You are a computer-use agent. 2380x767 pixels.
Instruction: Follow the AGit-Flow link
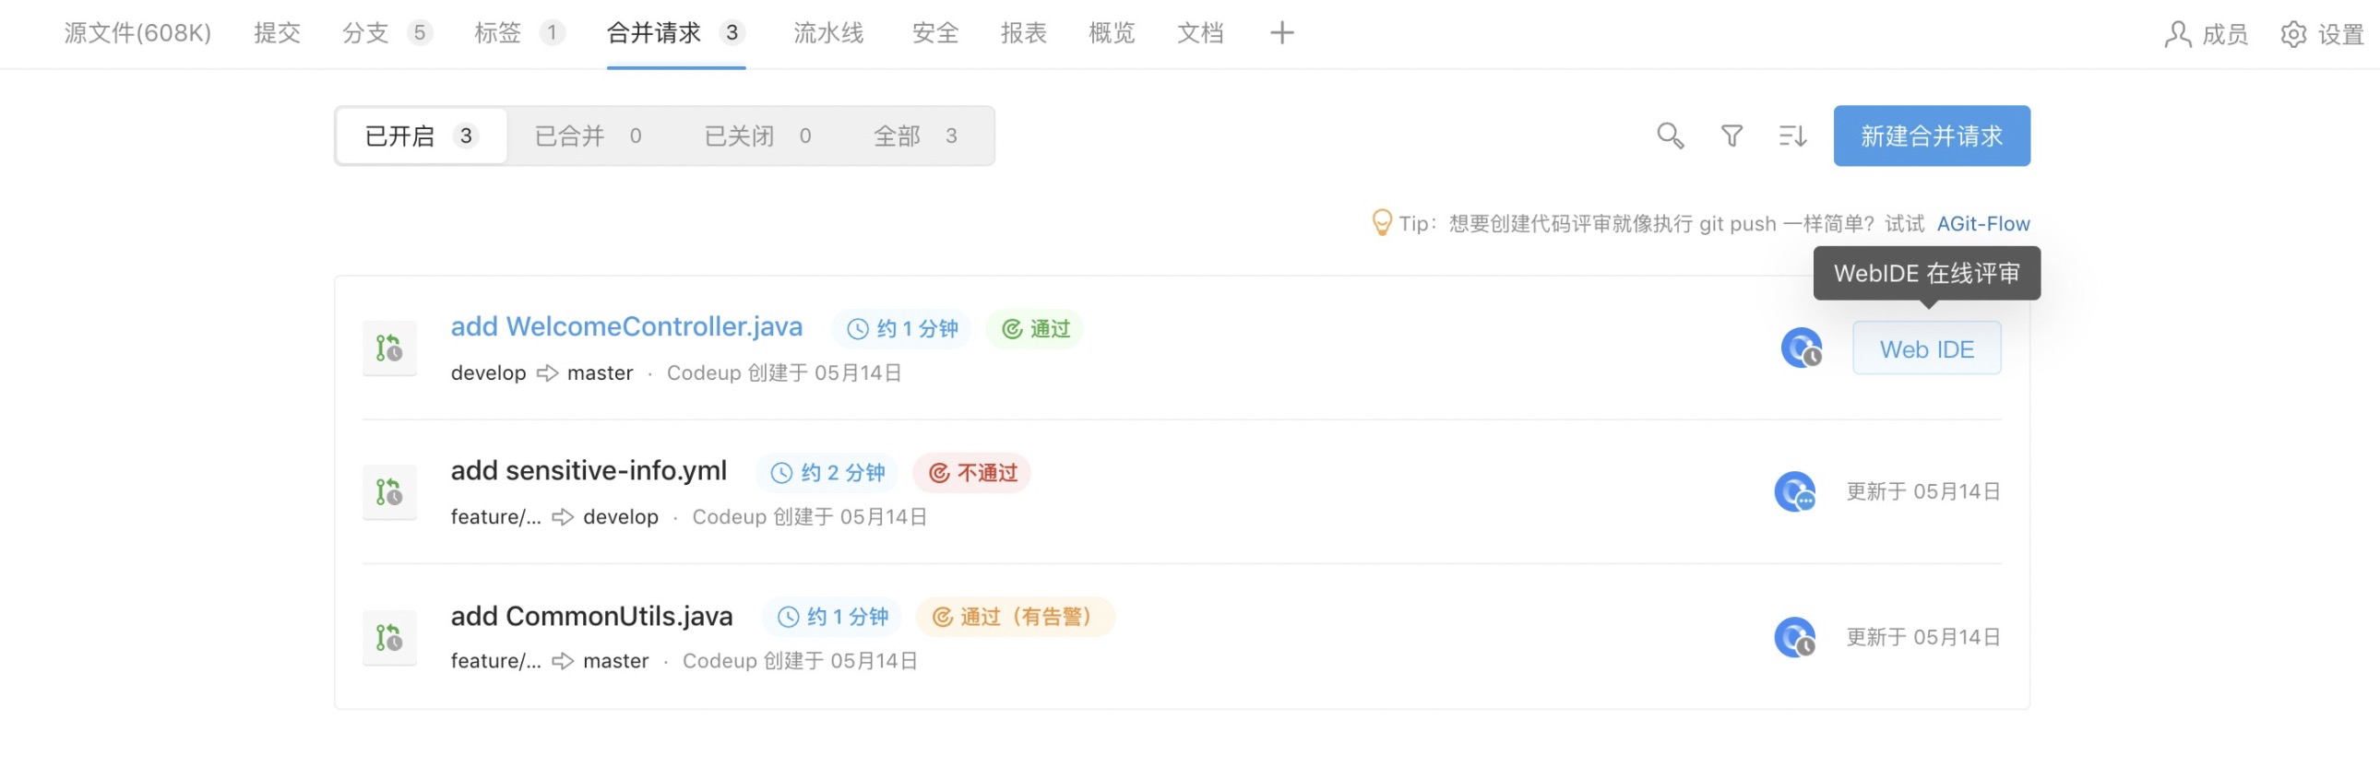pos(1982,223)
